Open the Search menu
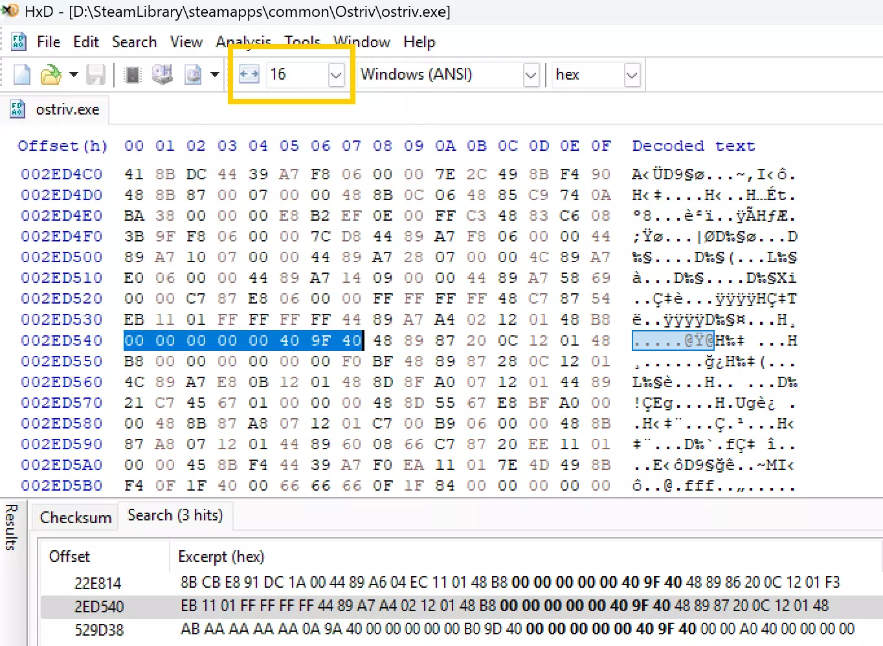Image resolution: width=883 pixels, height=646 pixels. [x=135, y=42]
